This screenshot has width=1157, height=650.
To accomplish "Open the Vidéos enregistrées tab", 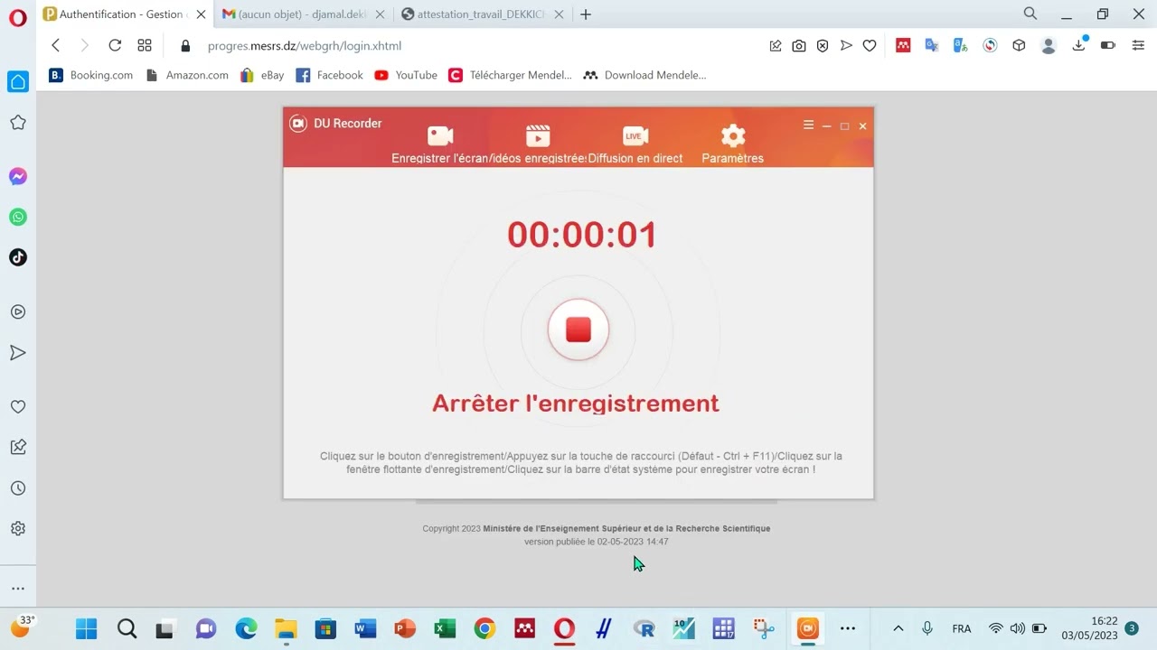I will (538, 144).
